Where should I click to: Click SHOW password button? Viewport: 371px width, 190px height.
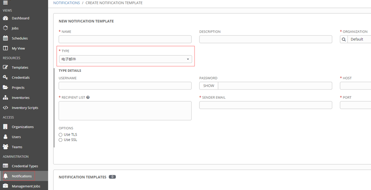point(209,86)
